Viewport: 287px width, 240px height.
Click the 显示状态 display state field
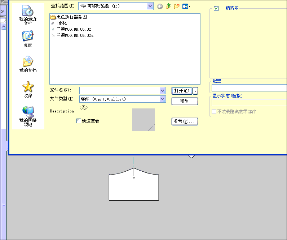[x=249, y=103]
